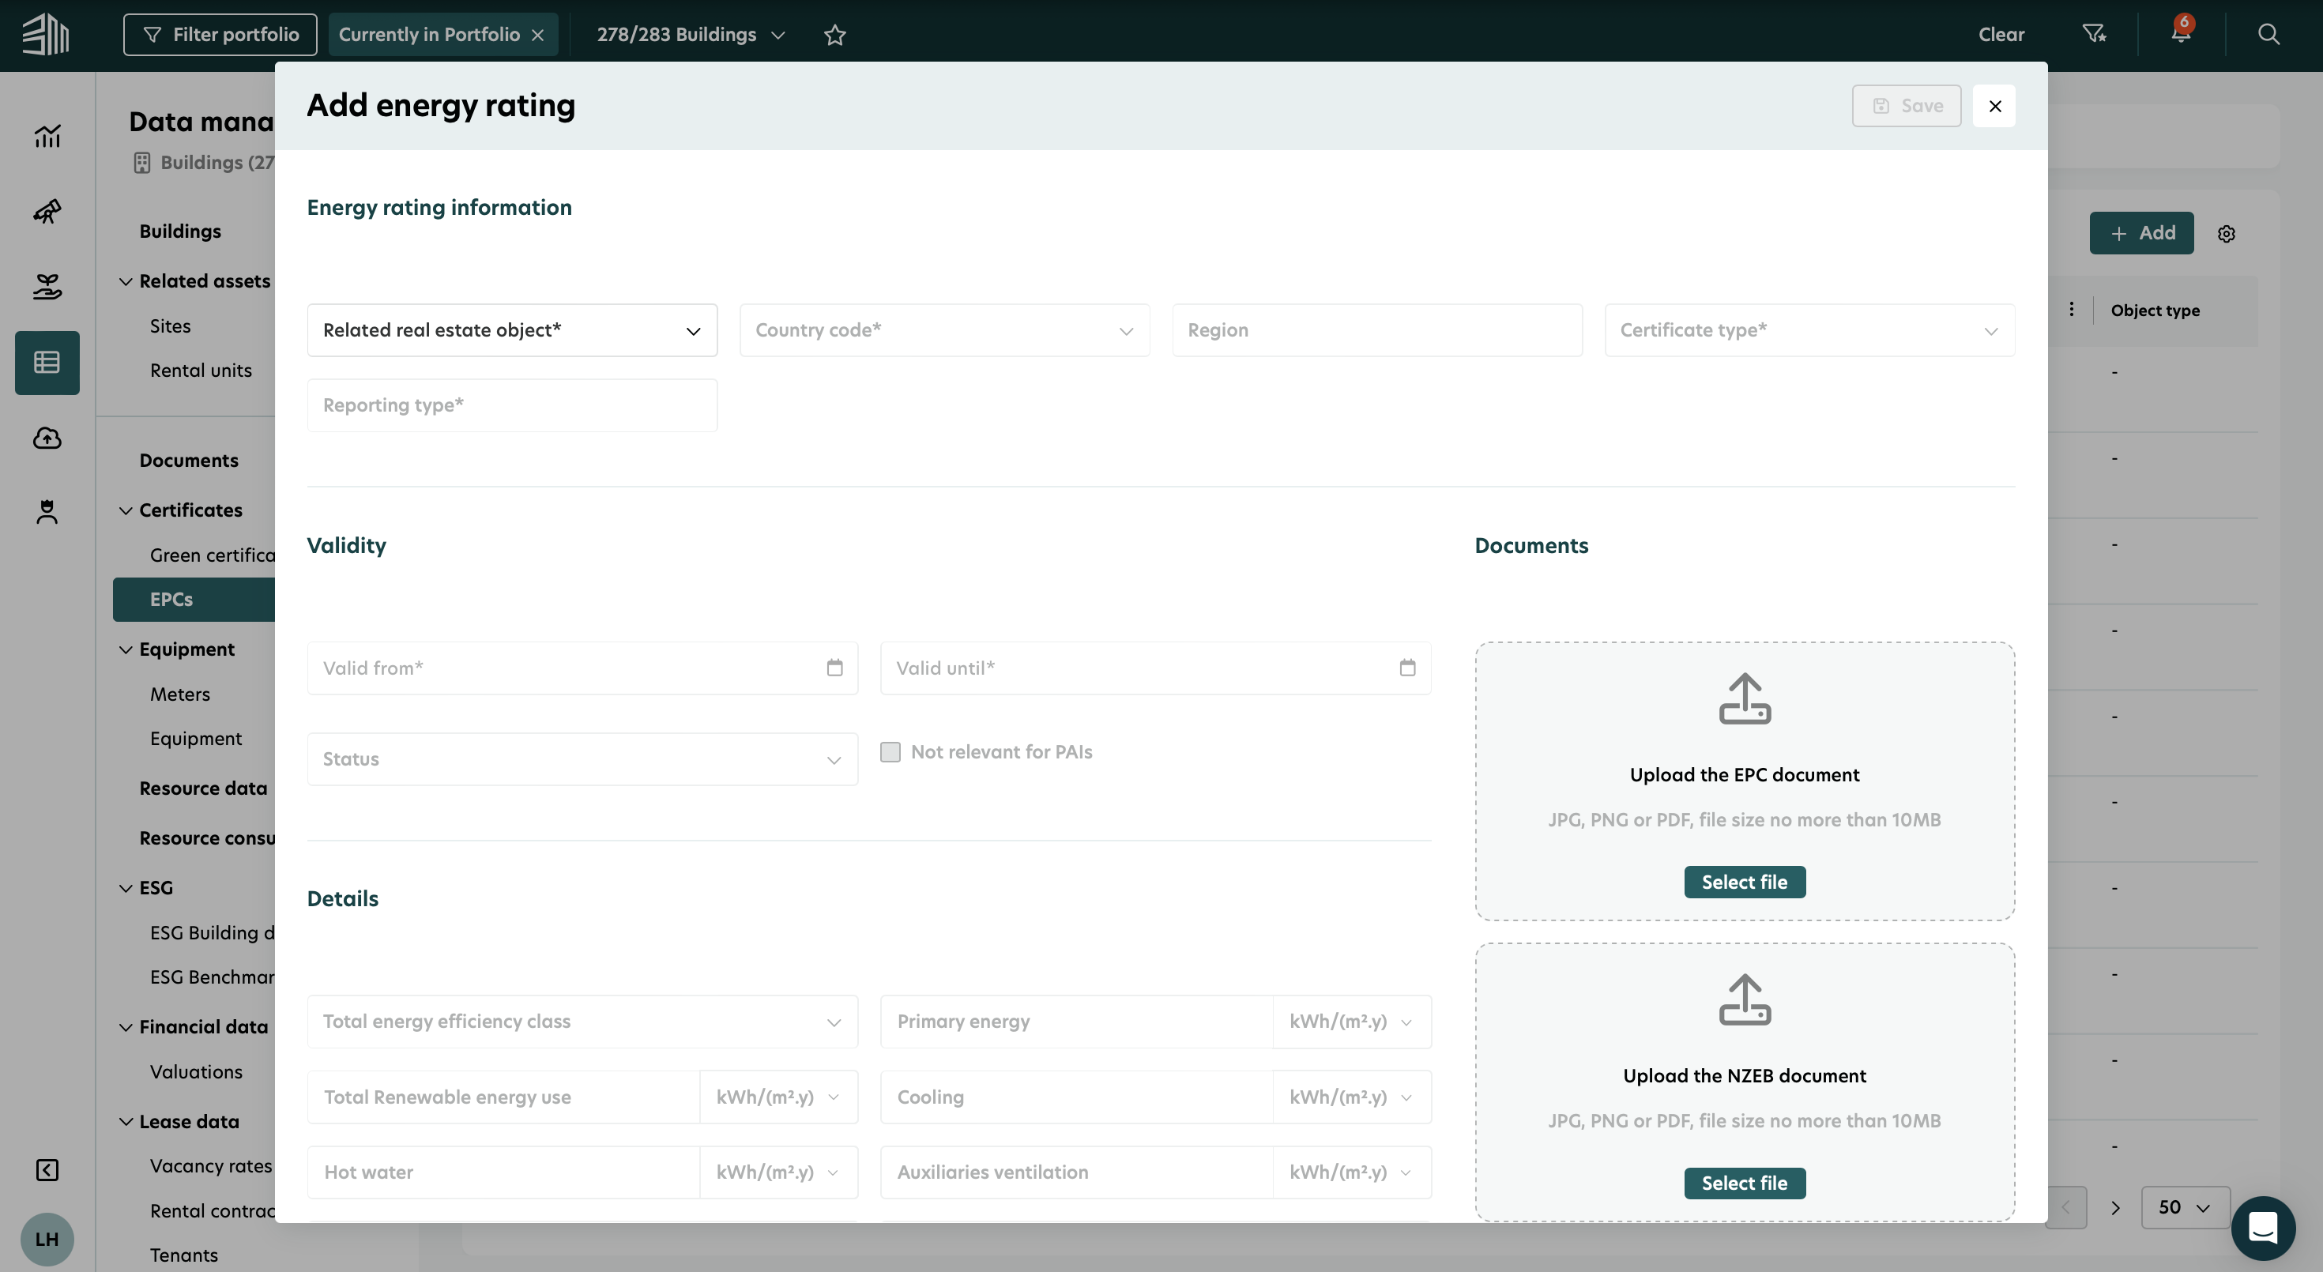
Task: Open the chat support bubble
Action: click(2263, 1227)
